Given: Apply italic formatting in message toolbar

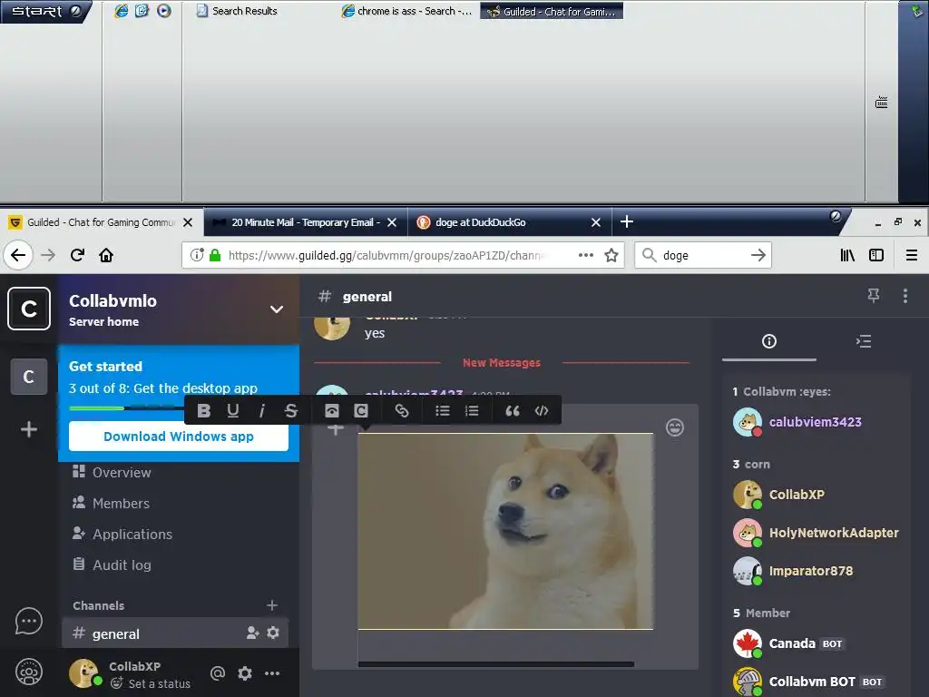Looking at the screenshot, I should pos(262,410).
